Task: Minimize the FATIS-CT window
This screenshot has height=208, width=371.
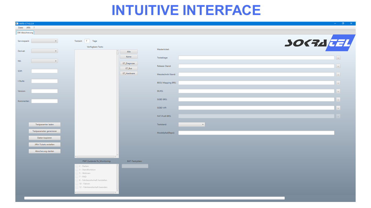Action: point(335,23)
